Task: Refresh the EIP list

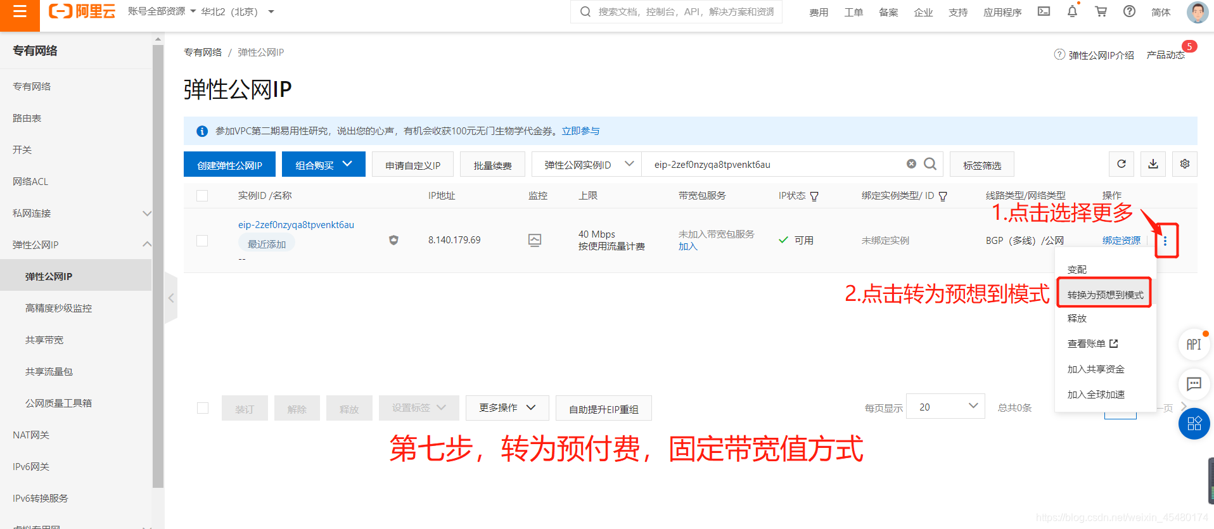Action: (1121, 164)
